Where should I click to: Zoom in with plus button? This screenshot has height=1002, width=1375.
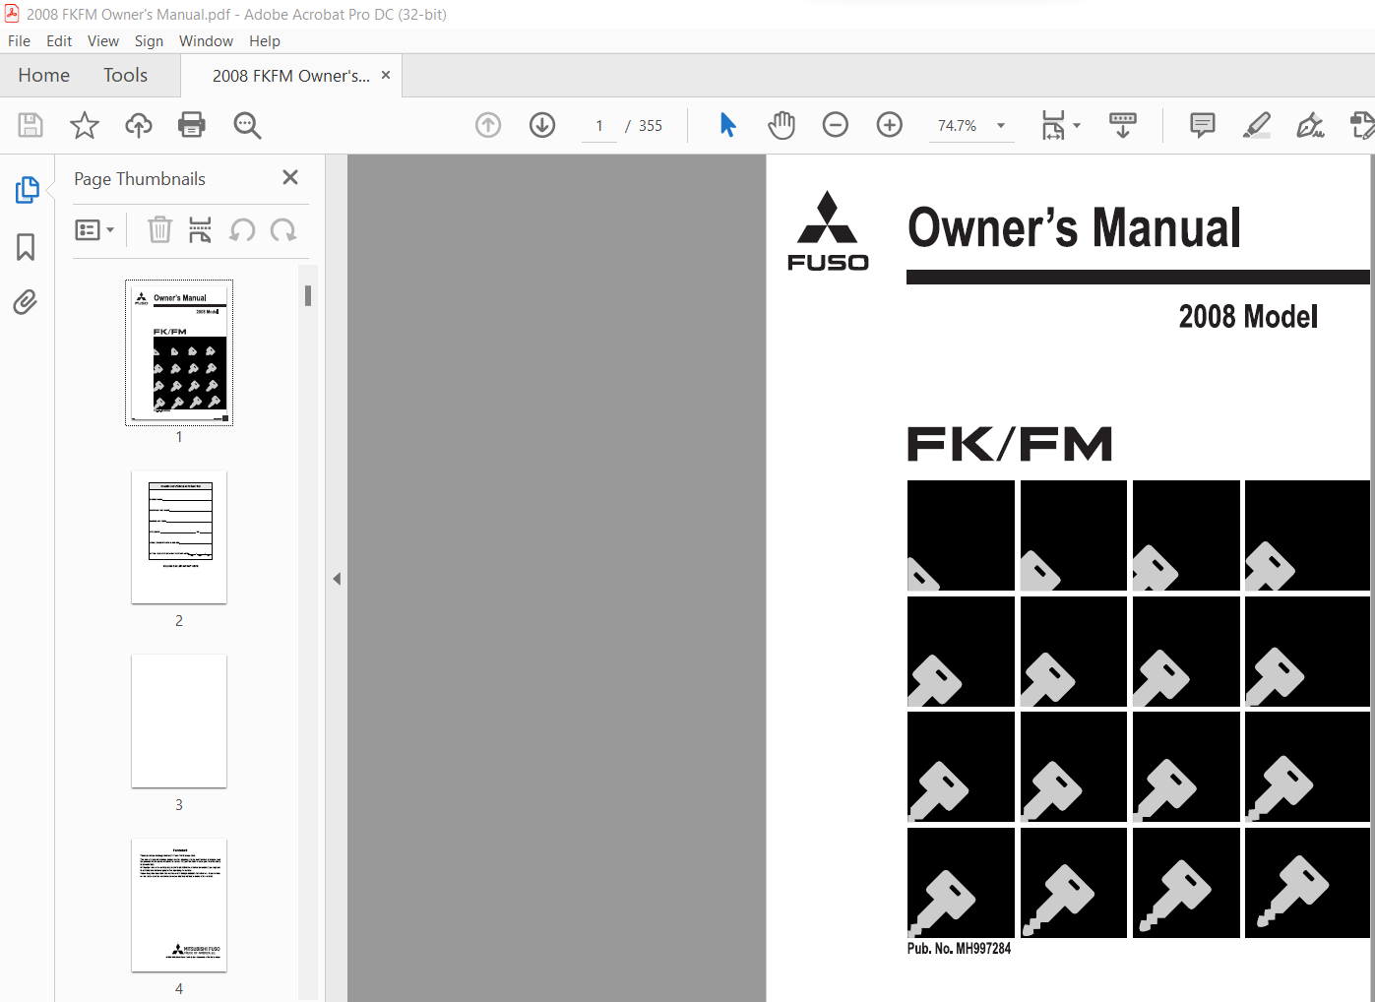click(890, 125)
